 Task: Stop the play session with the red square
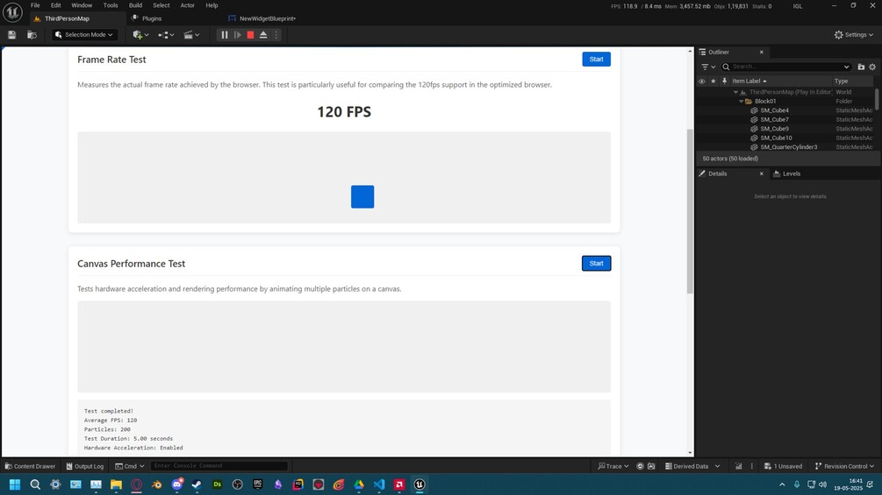pos(250,35)
